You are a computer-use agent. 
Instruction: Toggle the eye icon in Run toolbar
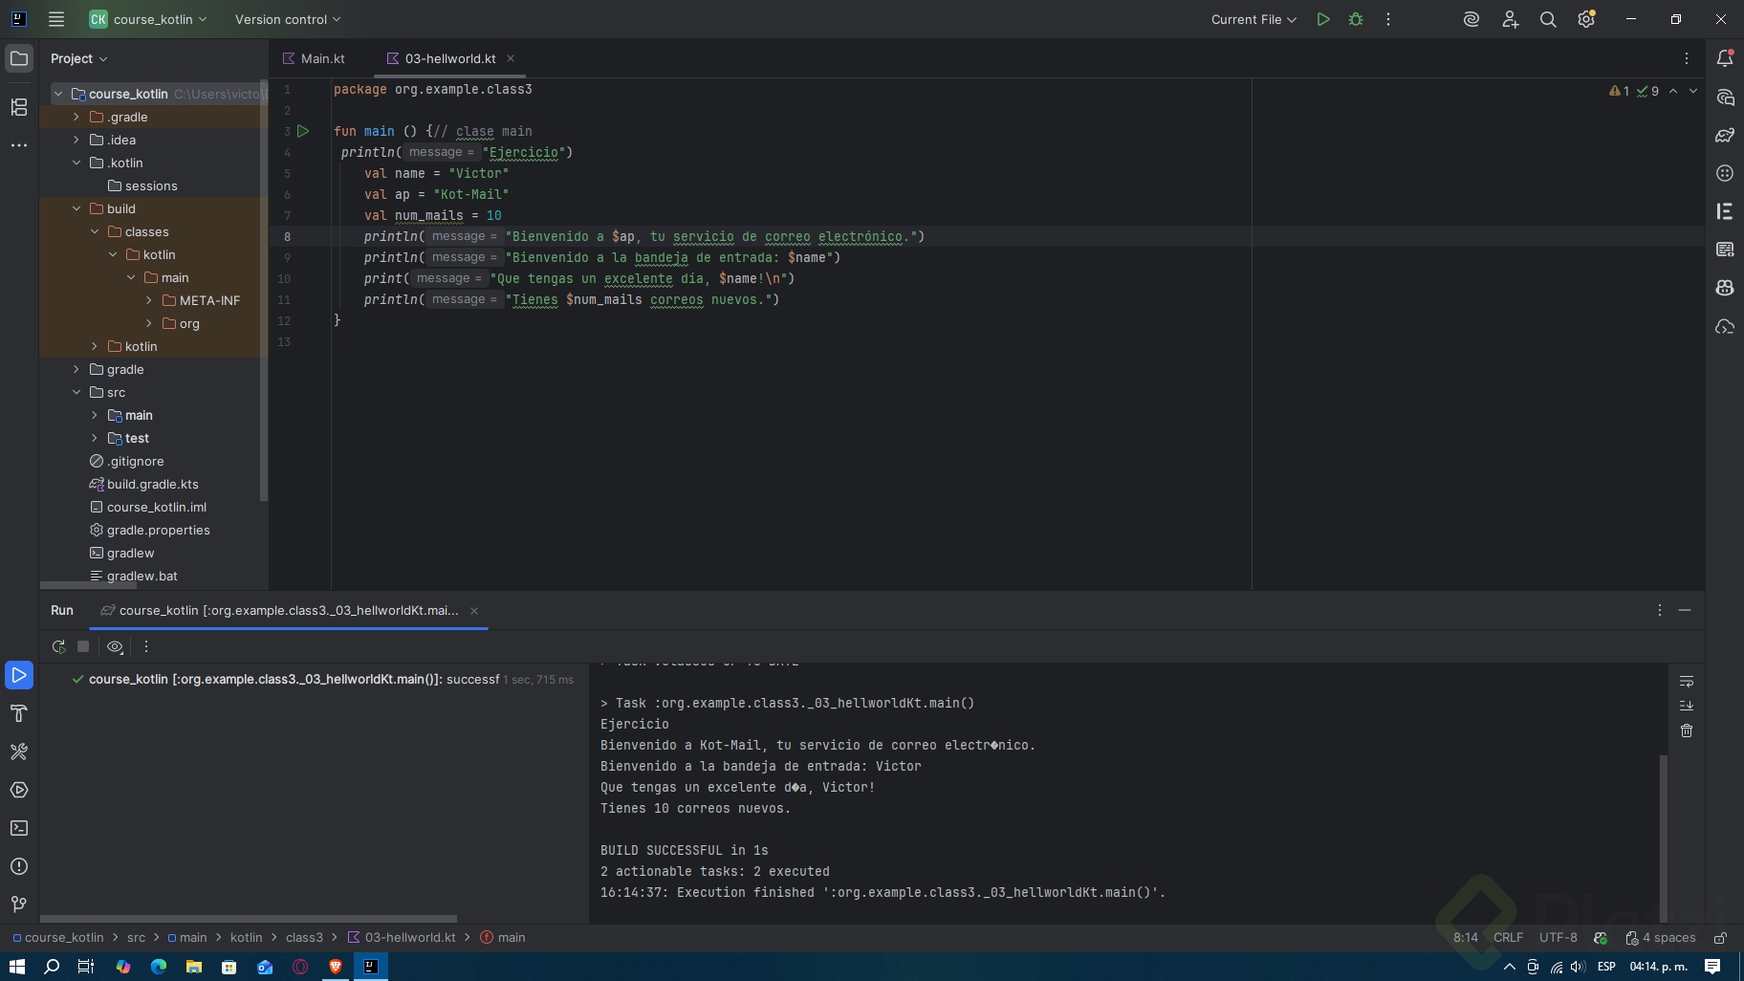[x=115, y=646]
